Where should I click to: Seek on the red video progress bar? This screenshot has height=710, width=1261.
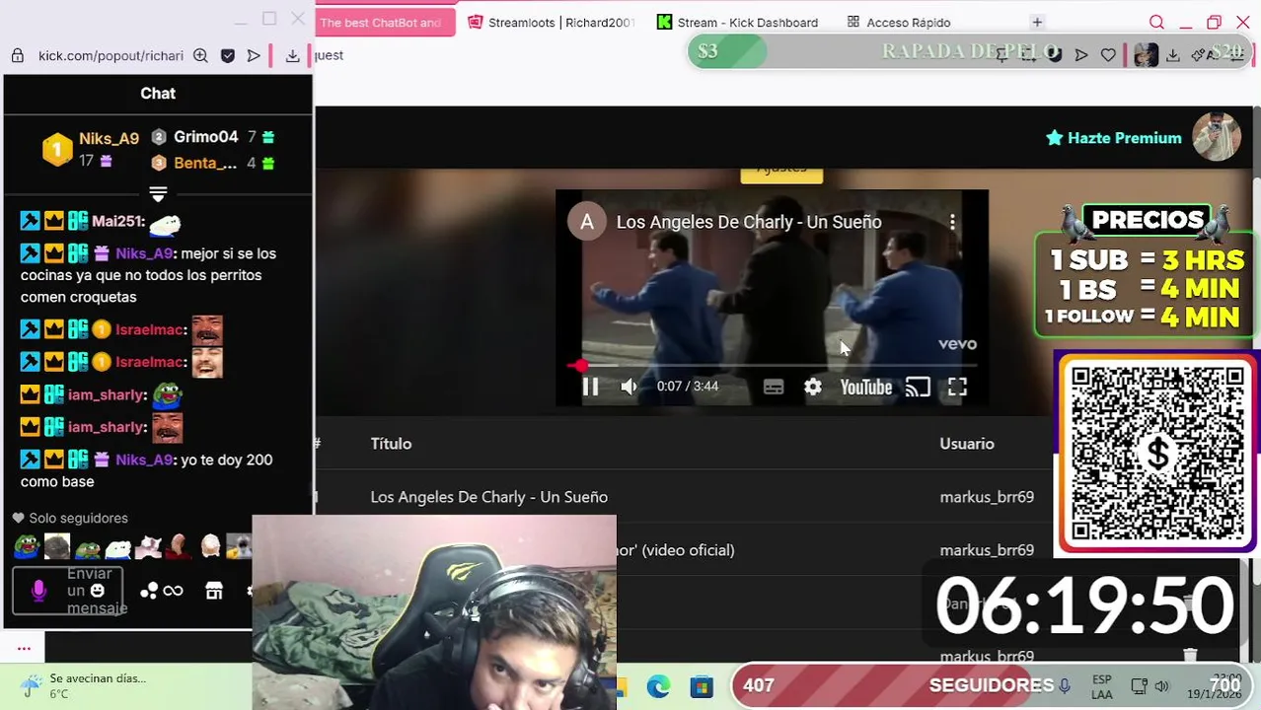772,365
